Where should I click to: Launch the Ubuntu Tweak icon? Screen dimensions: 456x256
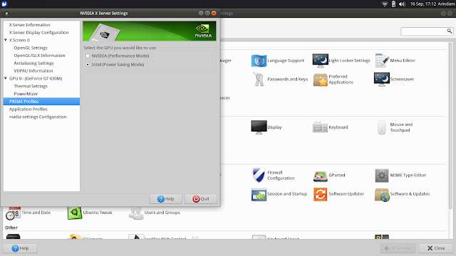(x=74, y=213)
